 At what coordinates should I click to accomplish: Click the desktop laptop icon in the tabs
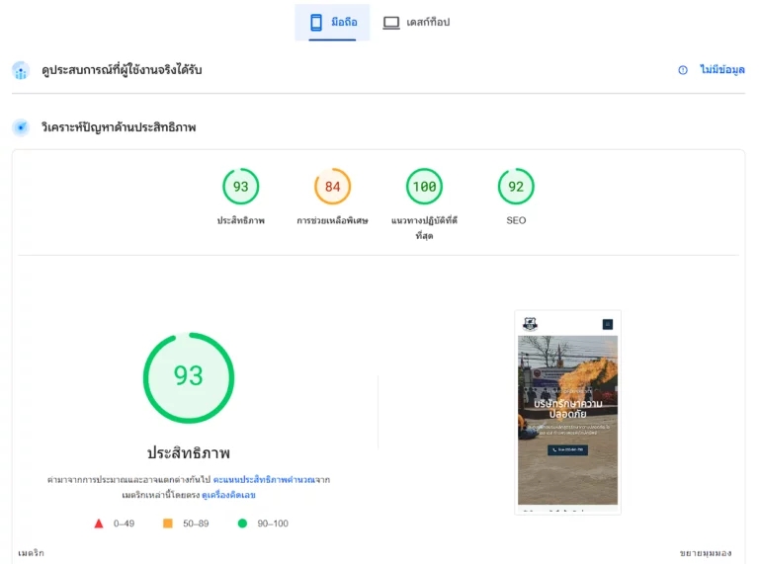click(x=391, y=23)
